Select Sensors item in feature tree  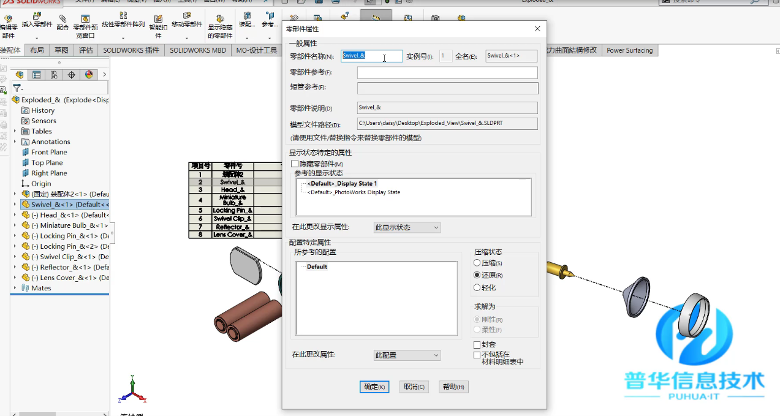click(39, 121)
